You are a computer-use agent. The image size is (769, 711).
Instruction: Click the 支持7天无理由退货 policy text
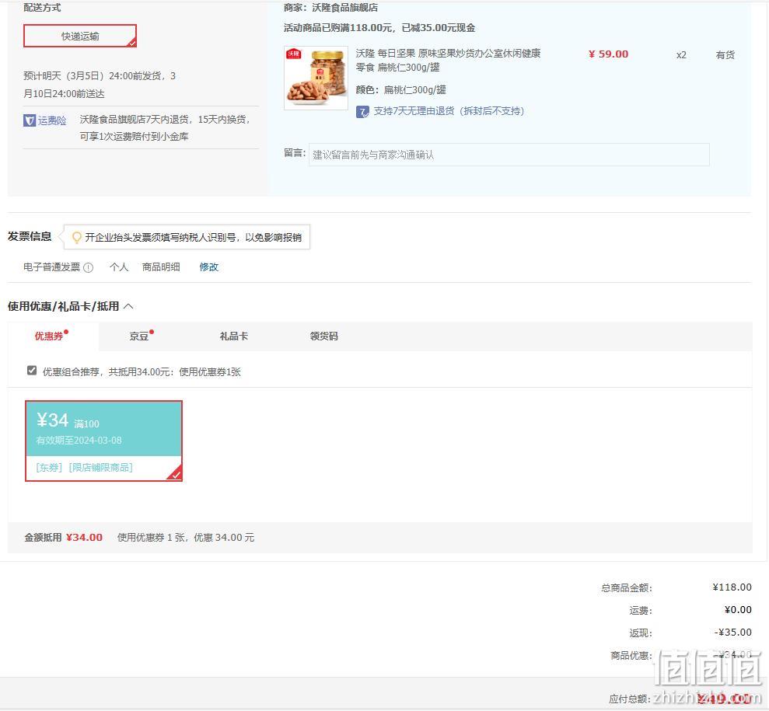[449, 111]
